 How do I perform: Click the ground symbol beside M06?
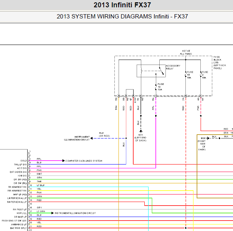[208, 138]
